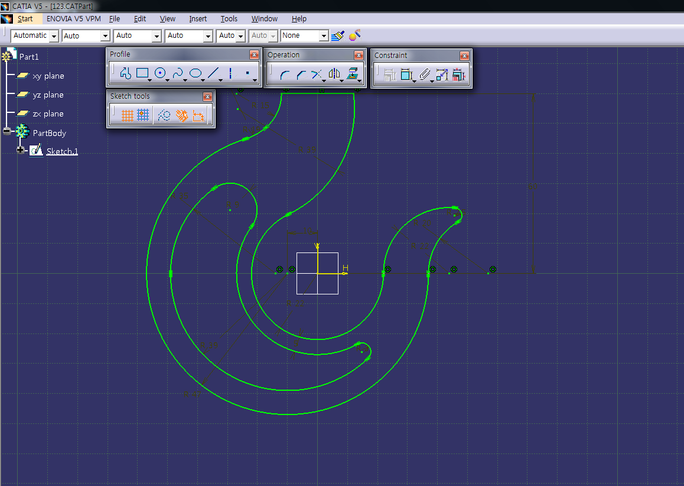Open the Insert menu
This screenshot has height=486, width=684.
pos(198,19)
